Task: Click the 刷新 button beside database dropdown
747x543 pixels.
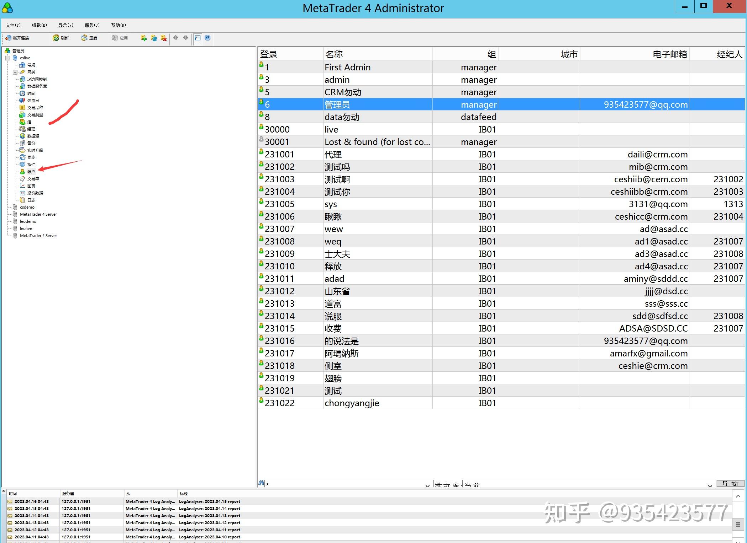Action: tap(730, 484)
